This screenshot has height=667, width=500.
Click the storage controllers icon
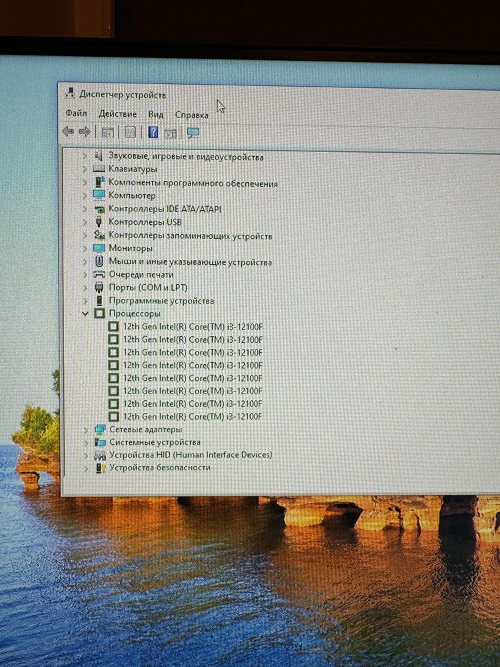pos(99,235)
